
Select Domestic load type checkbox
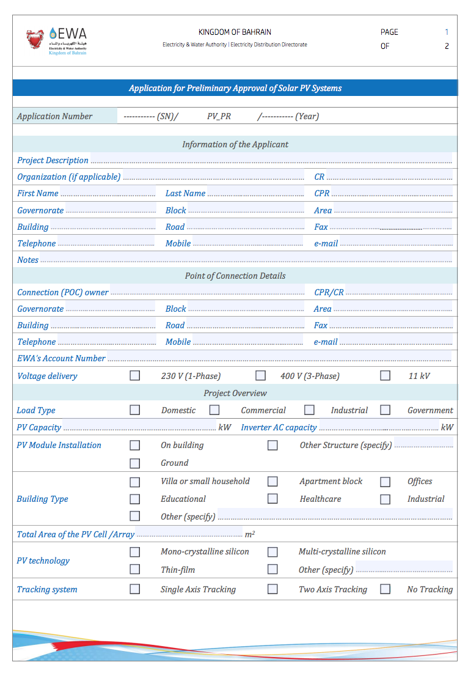[x=134, y=410]
